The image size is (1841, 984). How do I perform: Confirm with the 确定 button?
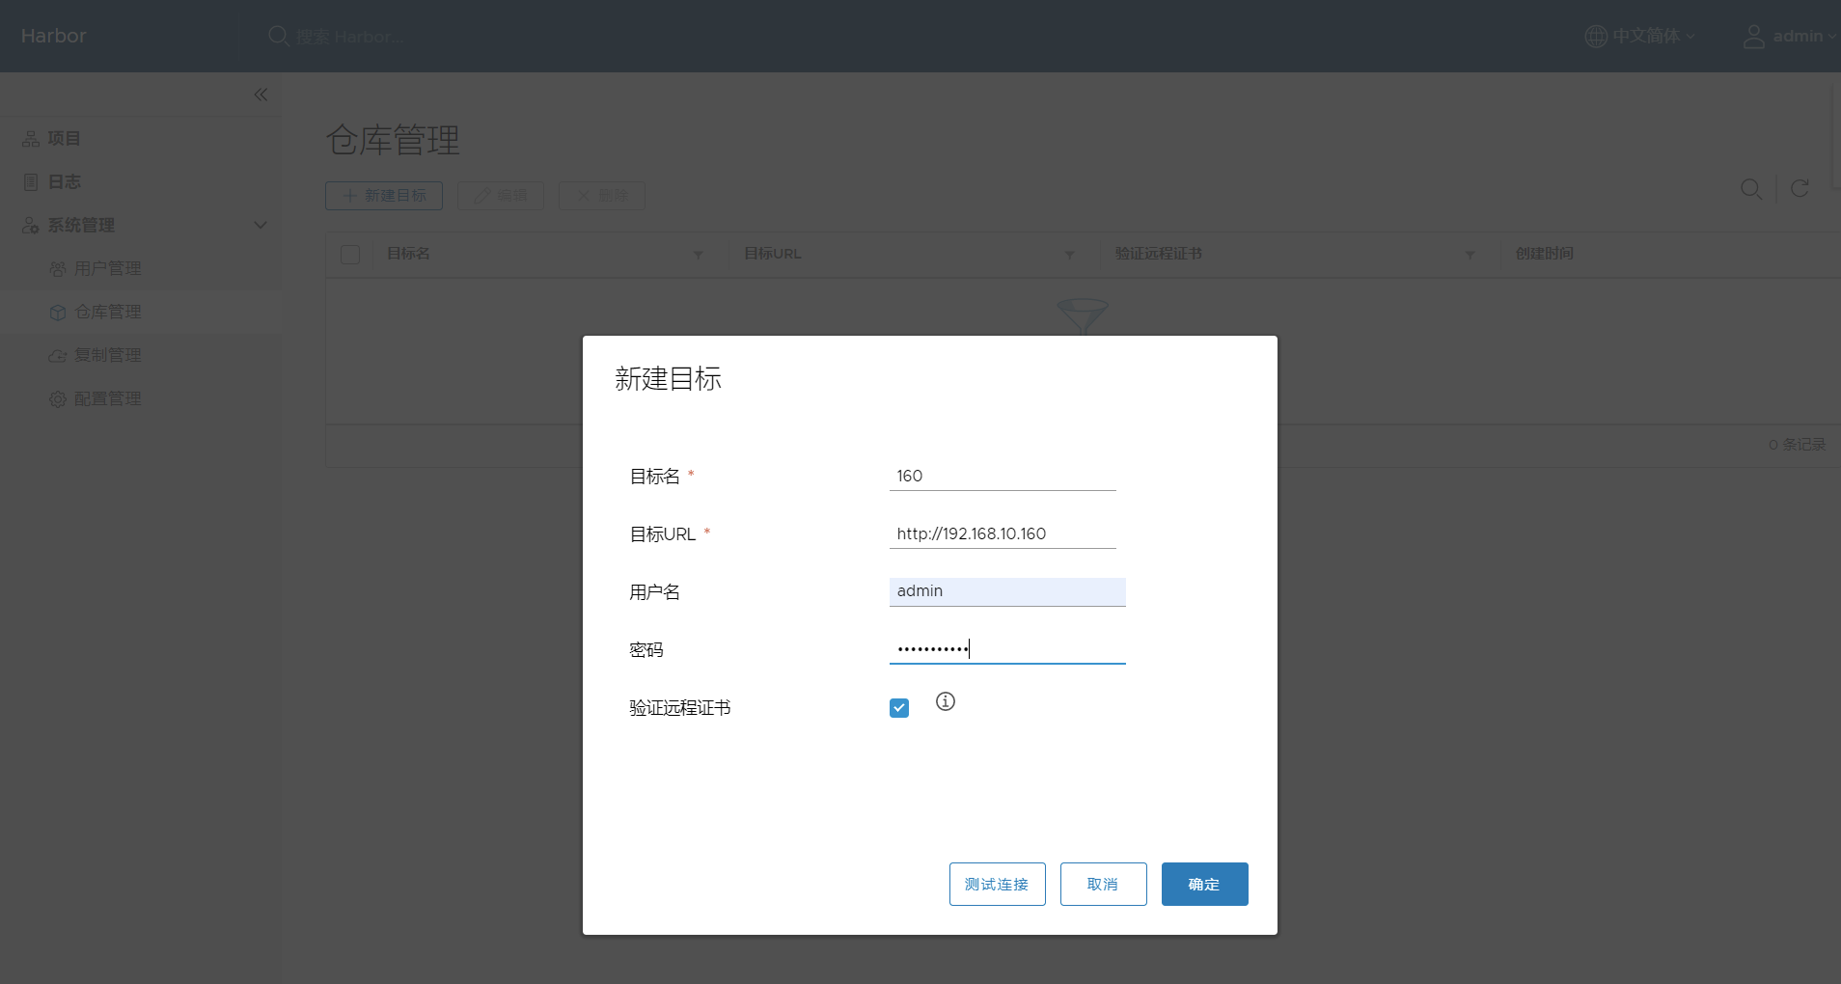point(1204,884)
